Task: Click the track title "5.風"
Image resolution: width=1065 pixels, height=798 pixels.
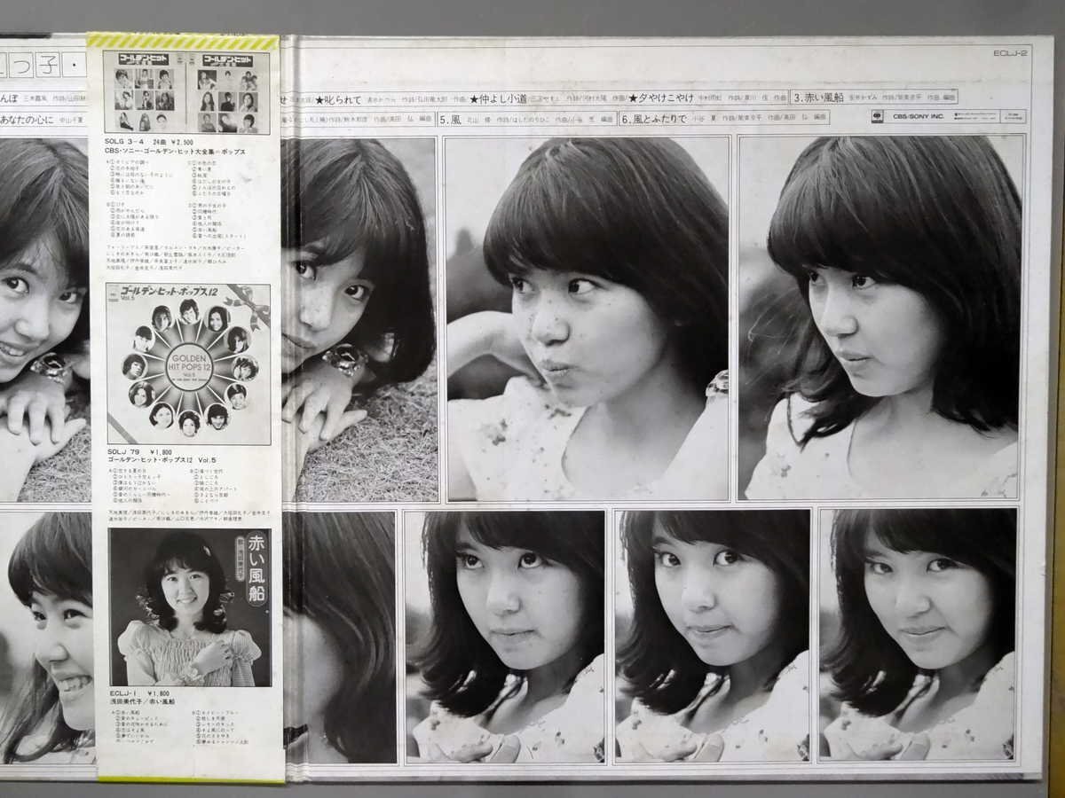Action: pos(451,118)
